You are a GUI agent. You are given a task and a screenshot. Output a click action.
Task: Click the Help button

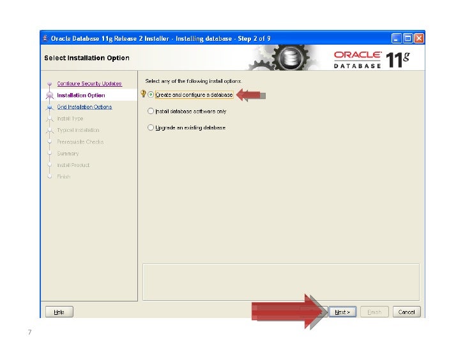tap(59, 312)
